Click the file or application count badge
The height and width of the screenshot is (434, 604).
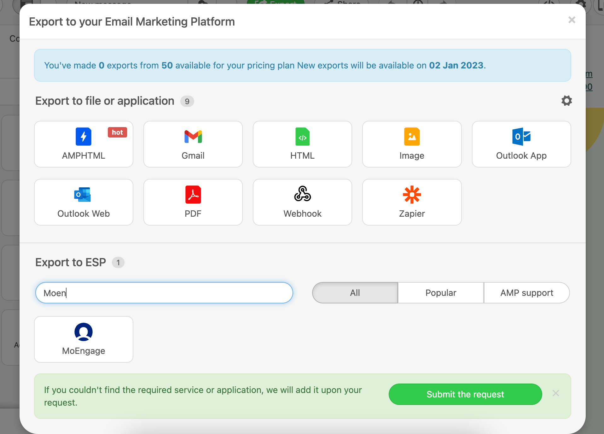point(187,101)
